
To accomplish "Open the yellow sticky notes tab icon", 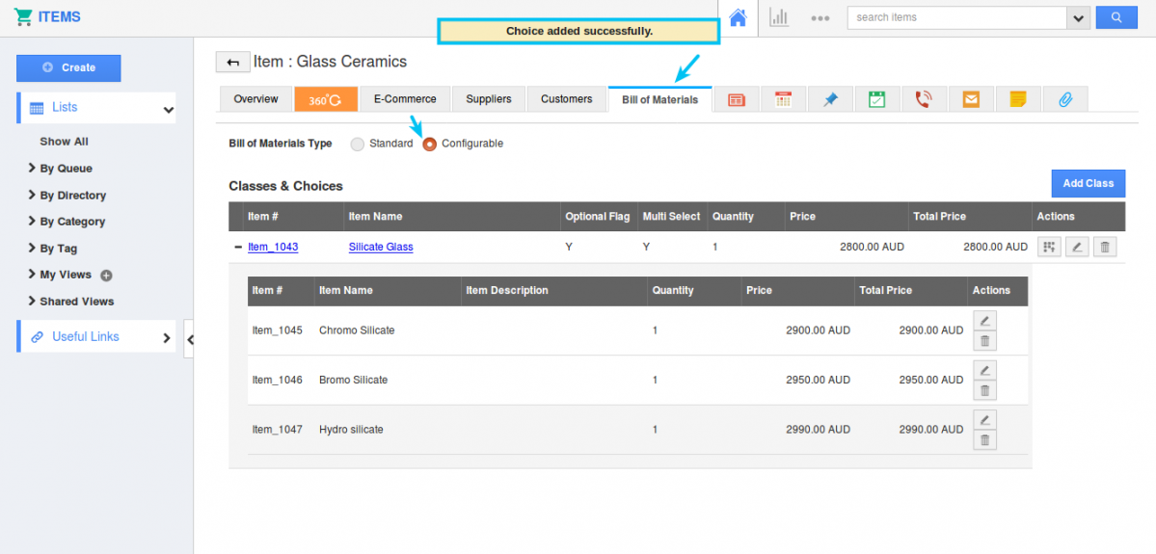I will (1018, 99).
